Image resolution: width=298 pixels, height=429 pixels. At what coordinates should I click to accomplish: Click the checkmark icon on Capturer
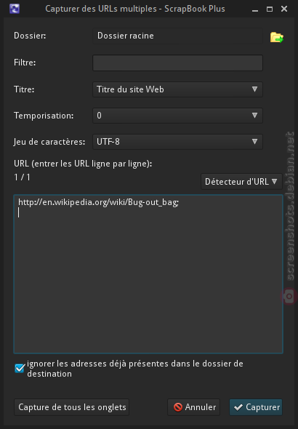coord(238,407)
